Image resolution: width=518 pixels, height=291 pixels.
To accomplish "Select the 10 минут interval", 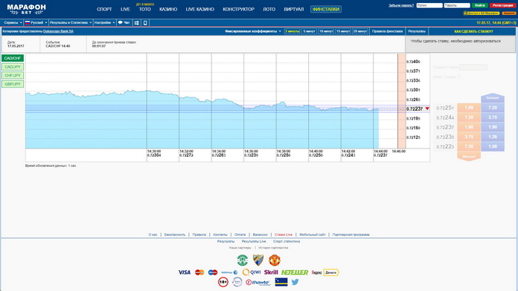I will point(326,31).
